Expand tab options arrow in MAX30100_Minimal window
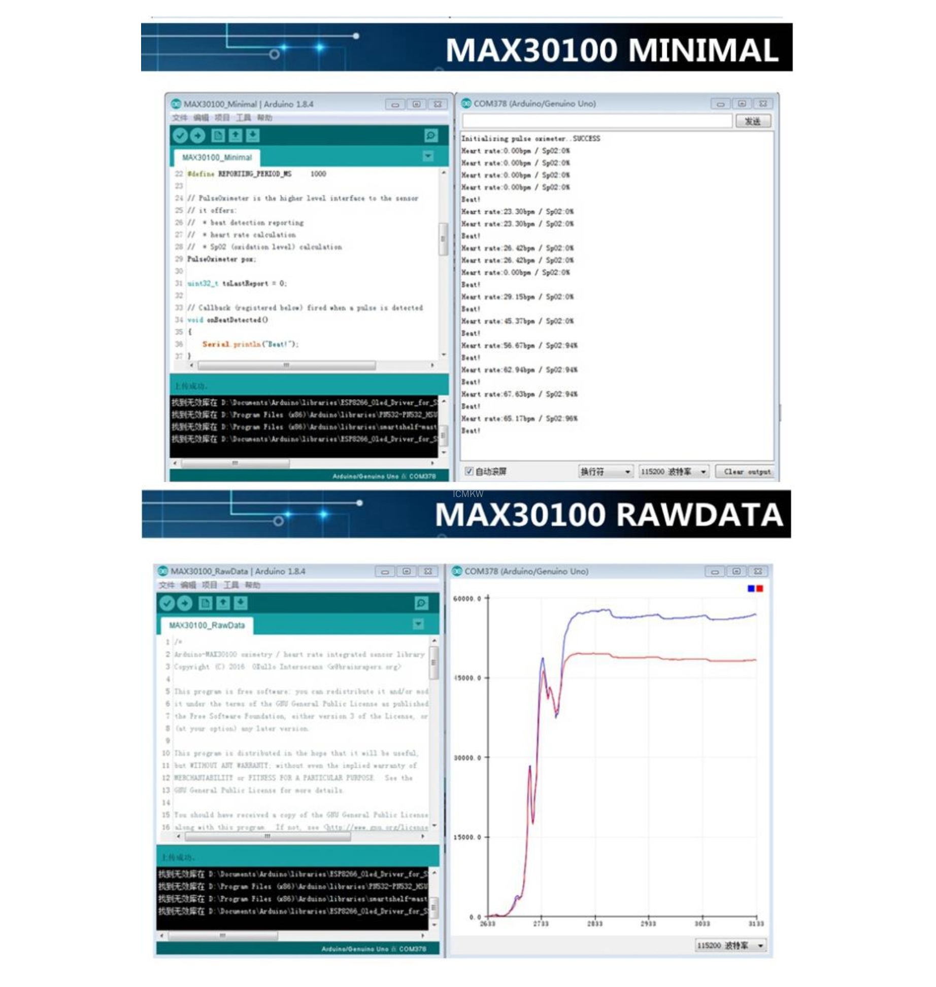The height and width of the screenshot is (987, 936). [x=428, y=156]
